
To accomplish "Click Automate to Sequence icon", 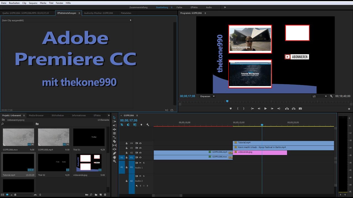I will (x=87, y=195).
